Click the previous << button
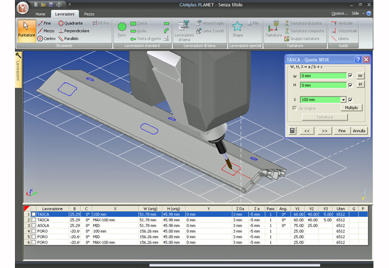The image size is (389, 268). pos(307,131)
